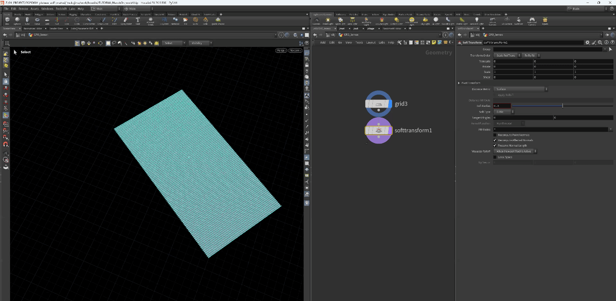Add a Point Light from shelf
The image size is (616, 301).
point(328,21)
